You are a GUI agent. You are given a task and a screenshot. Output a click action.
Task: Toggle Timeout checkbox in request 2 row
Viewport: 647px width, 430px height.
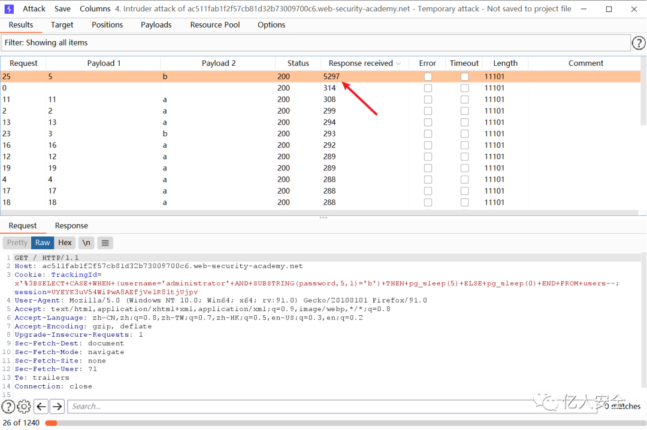click(465, 111)
